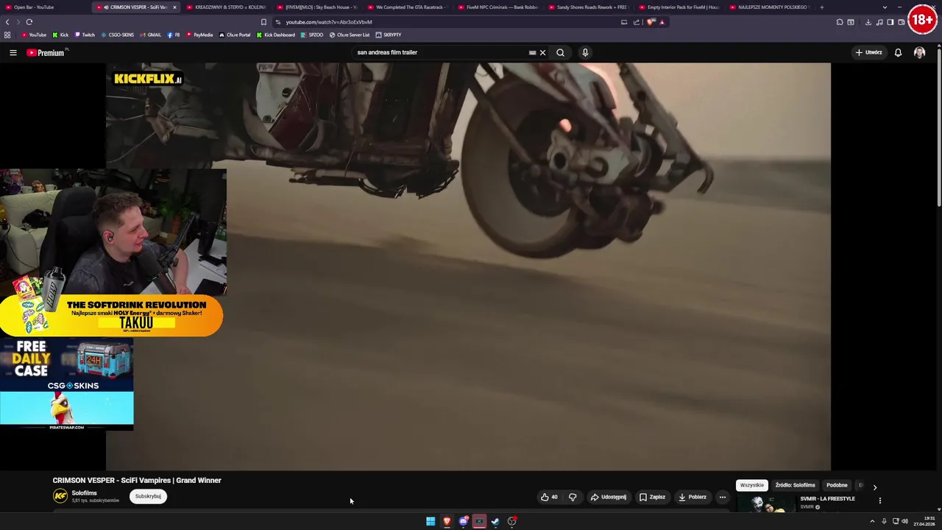The height and width of the screenshot is (530, 942).
Task: Click the Subskrybuj button
Action: pyautogui.click(x=148, y=496)
